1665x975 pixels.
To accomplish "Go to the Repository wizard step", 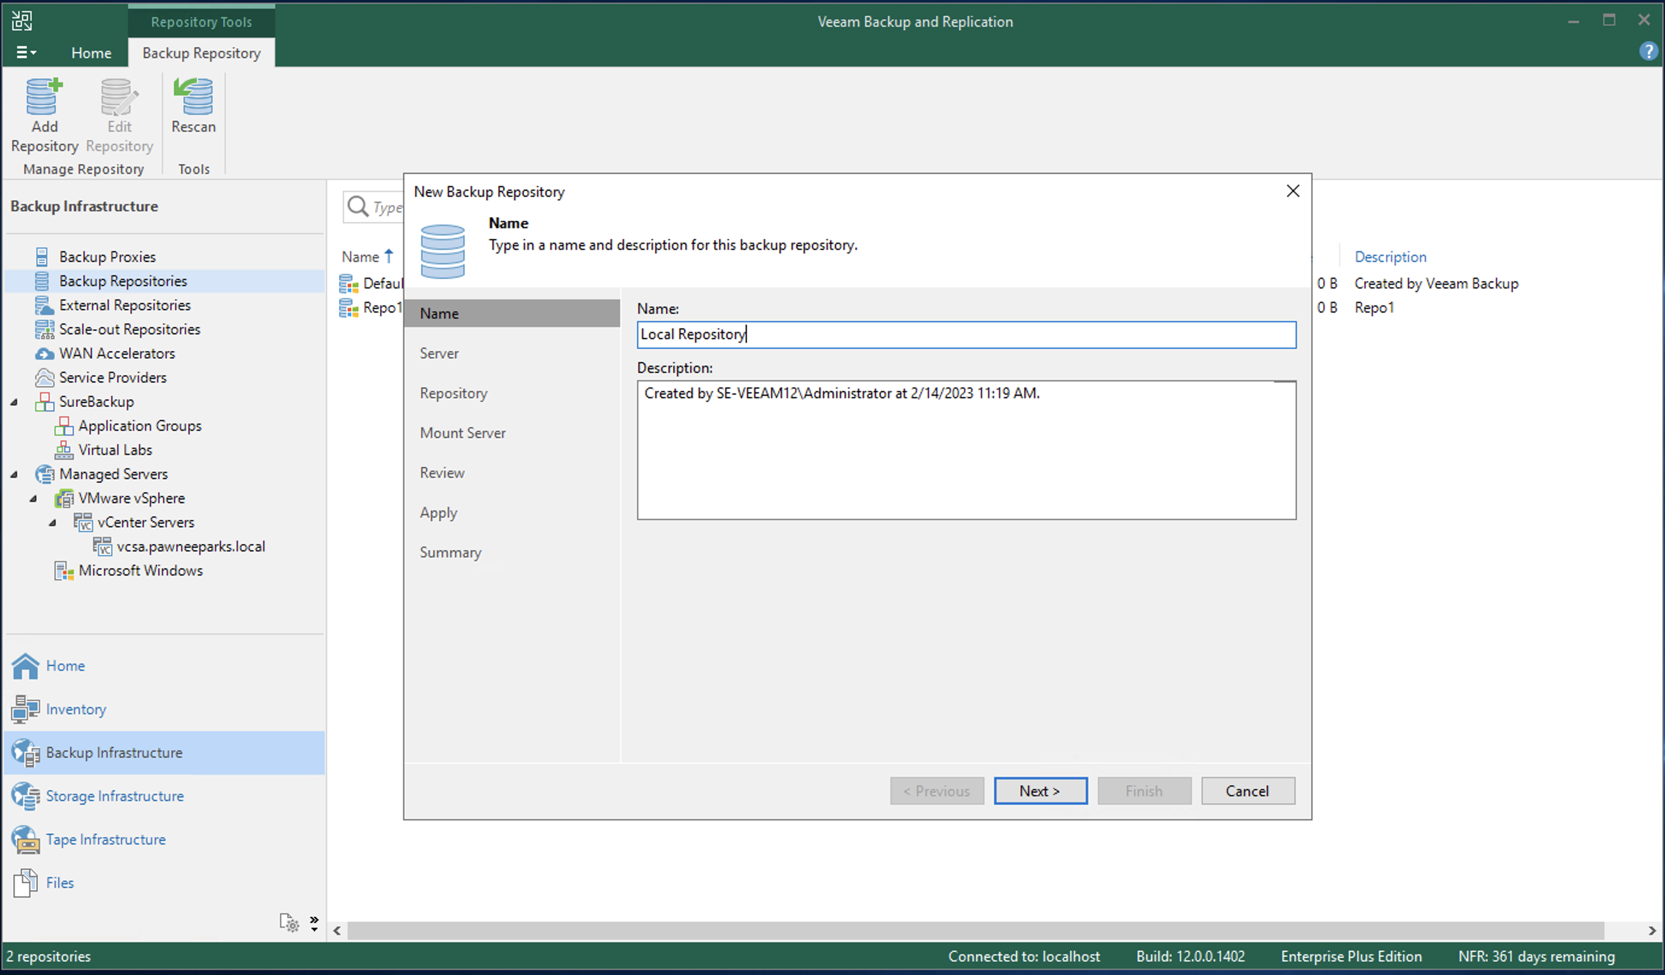I will [453, 393].
